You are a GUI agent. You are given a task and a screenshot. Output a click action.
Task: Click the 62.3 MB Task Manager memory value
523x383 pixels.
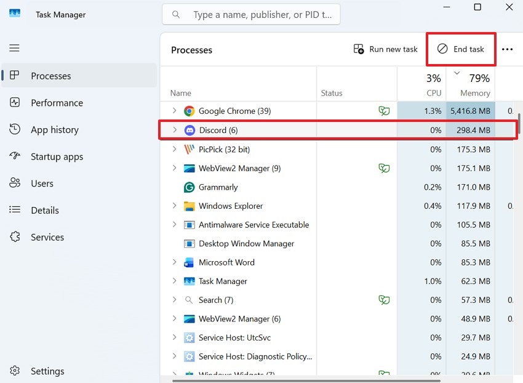tap(476, 281)
